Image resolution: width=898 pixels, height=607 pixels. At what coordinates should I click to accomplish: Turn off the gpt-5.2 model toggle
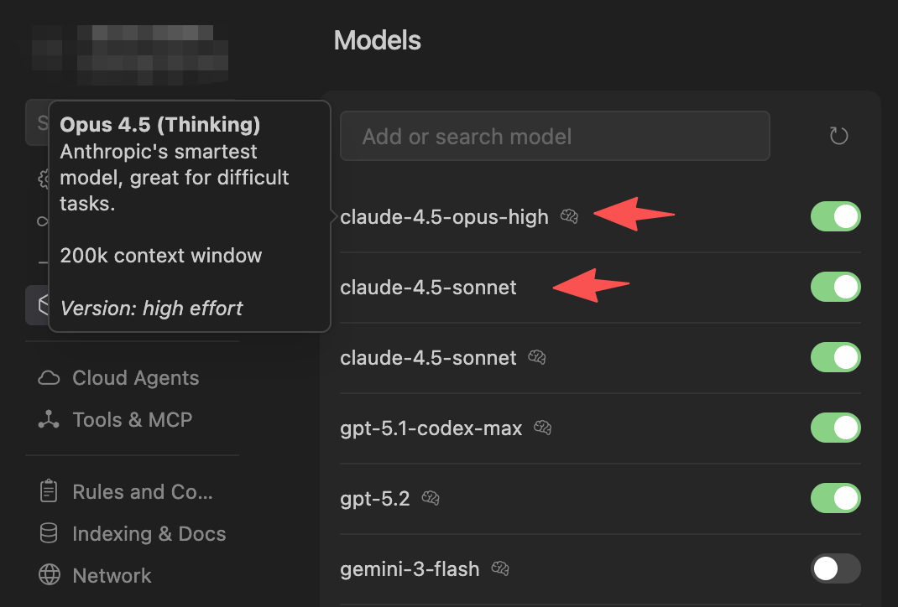click(835, 498)
